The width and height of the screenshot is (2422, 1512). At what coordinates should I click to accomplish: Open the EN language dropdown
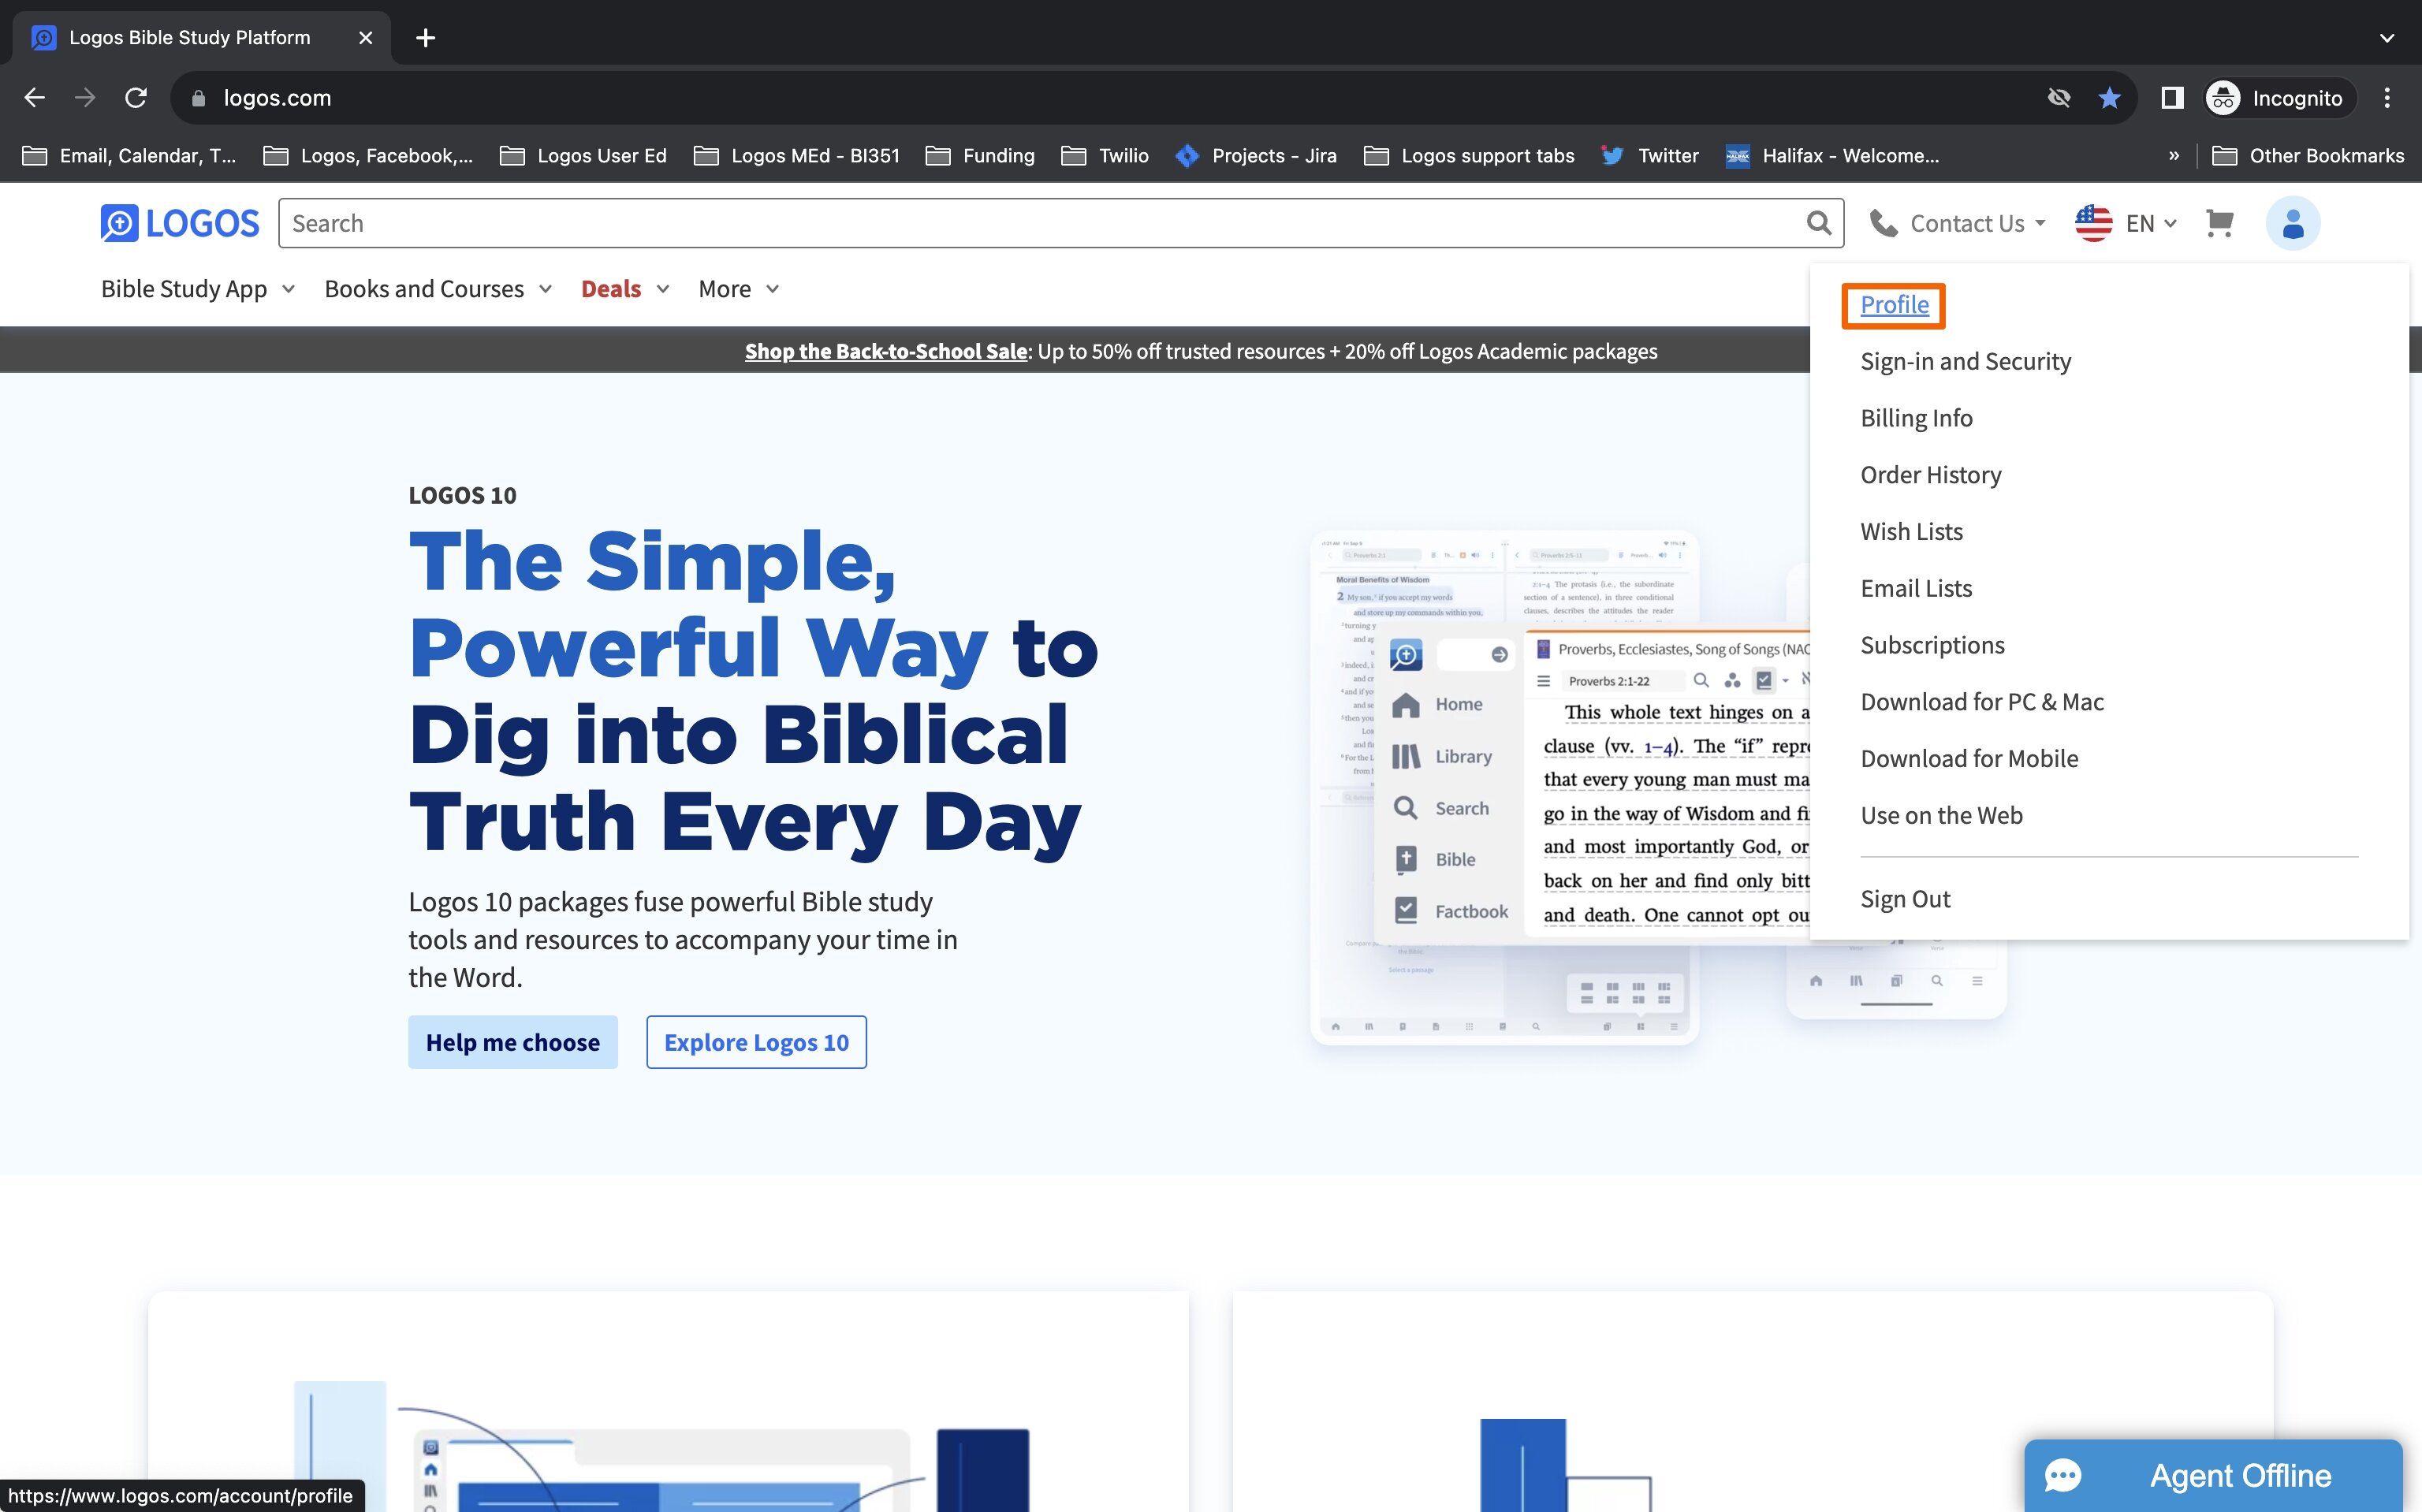(x=2151, y=223)
